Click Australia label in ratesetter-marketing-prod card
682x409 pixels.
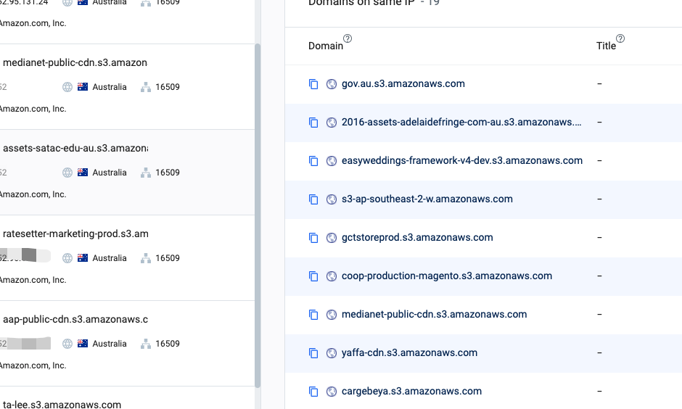(110, 258)
